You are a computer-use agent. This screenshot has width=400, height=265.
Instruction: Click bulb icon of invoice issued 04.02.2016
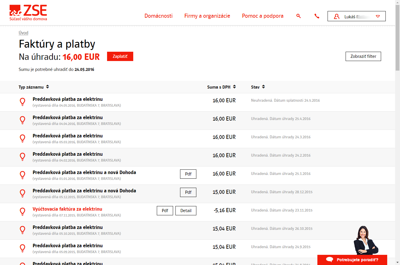[22, 157]
